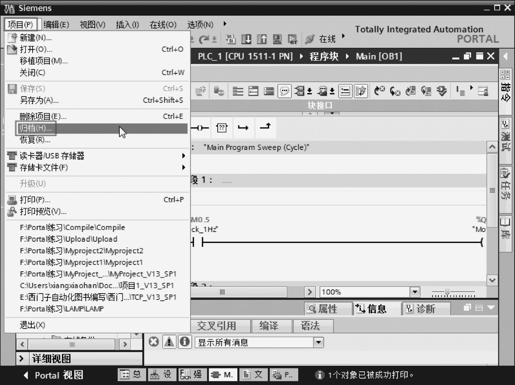Expand the 详细视图 panel

pyautogui.click(x=22, y=358)
